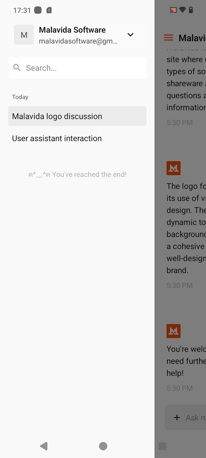Tap the battery icon in status bar
This screenshot has width=206, height=458.
[191, 10]
